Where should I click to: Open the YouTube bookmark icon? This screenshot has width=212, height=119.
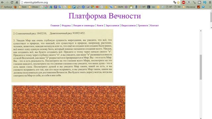click(97, 7)
